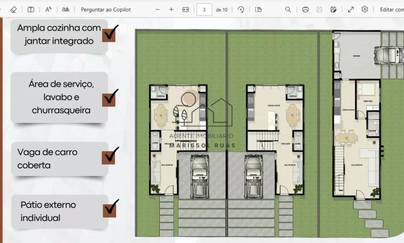
Task: Click the text 'Ampla cozinha com jantar integrado'
Action: (x=59, y=34)
